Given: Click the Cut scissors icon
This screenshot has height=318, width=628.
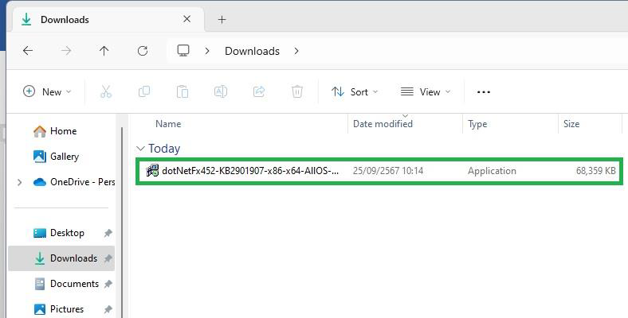Looking at the screenshot, I should coord(105,92).
